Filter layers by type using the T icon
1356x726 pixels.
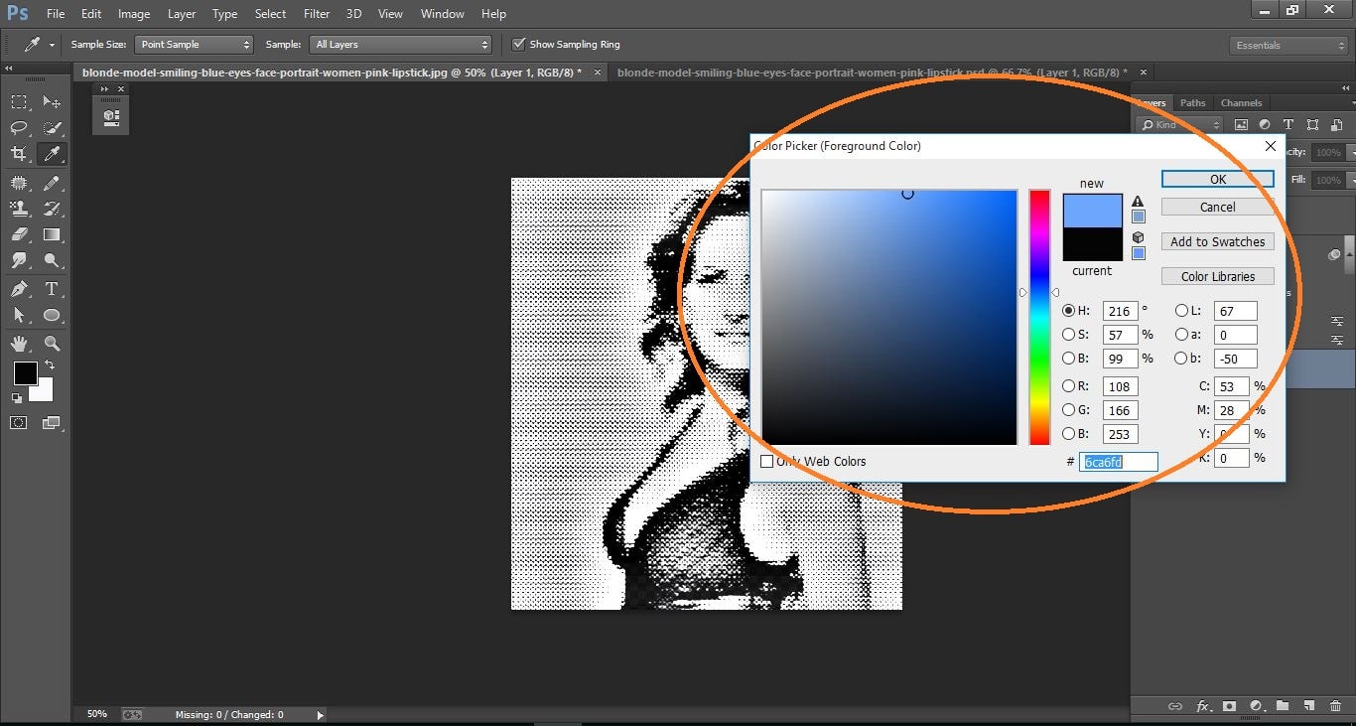(x=1288, y=124)
